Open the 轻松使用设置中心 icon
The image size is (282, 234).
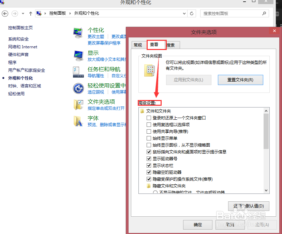pyautogui.click(x=78, y=88)
